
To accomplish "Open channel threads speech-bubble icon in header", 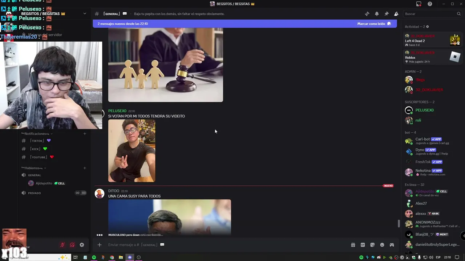I will click(125, 14).
